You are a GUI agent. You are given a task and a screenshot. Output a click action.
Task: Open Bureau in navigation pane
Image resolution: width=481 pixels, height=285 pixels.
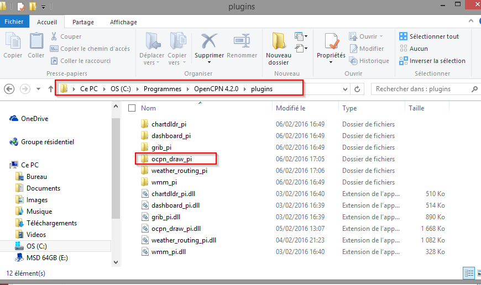click(x=31, y=177)
